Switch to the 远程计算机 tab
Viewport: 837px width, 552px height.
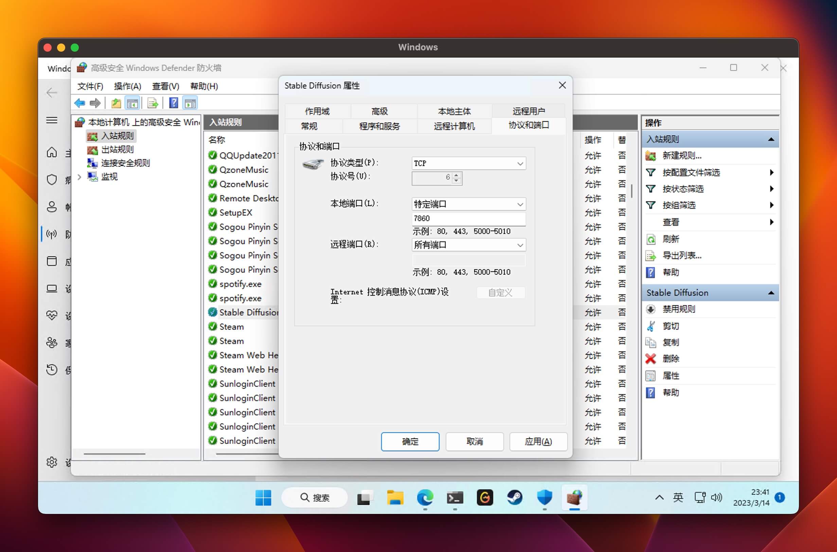click(x=454, y=126)
